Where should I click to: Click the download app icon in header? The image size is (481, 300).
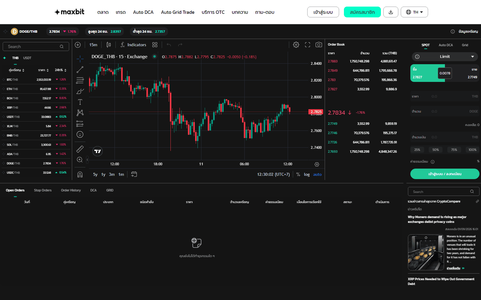coord(391,12)
